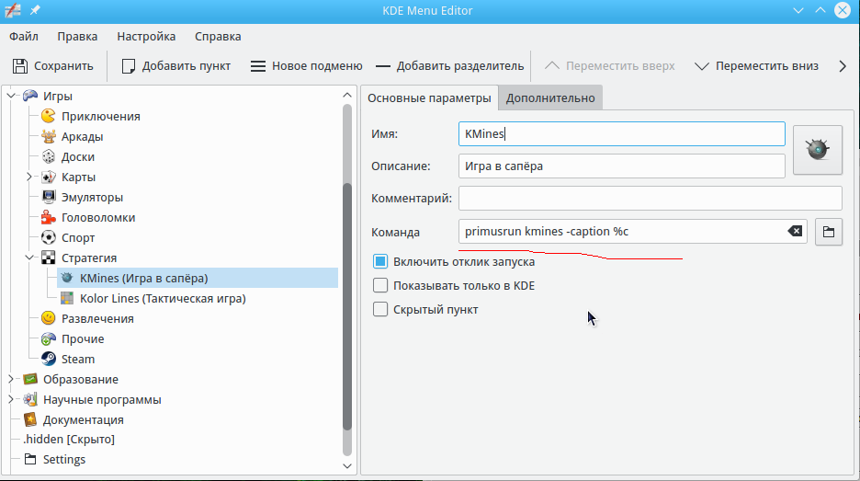Expand the Образование category

pos(11,379)
